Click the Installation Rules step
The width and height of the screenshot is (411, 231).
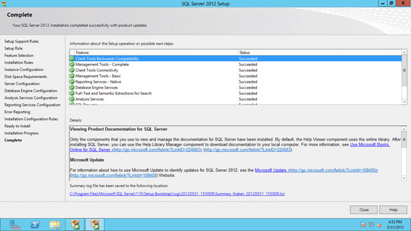point(19,63)
